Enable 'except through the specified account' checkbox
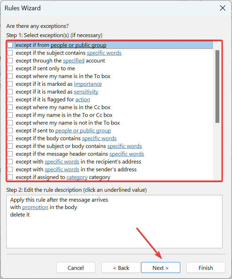Screen dimensions: 232x279 tap(10, 61)
